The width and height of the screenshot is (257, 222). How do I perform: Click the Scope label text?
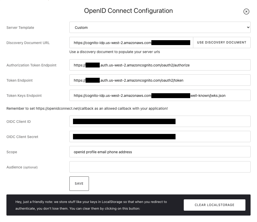pos(12,152)
